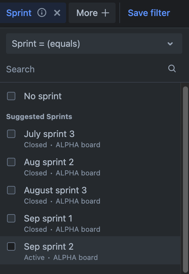Select the Sprint filter chip

click(19, 13)
